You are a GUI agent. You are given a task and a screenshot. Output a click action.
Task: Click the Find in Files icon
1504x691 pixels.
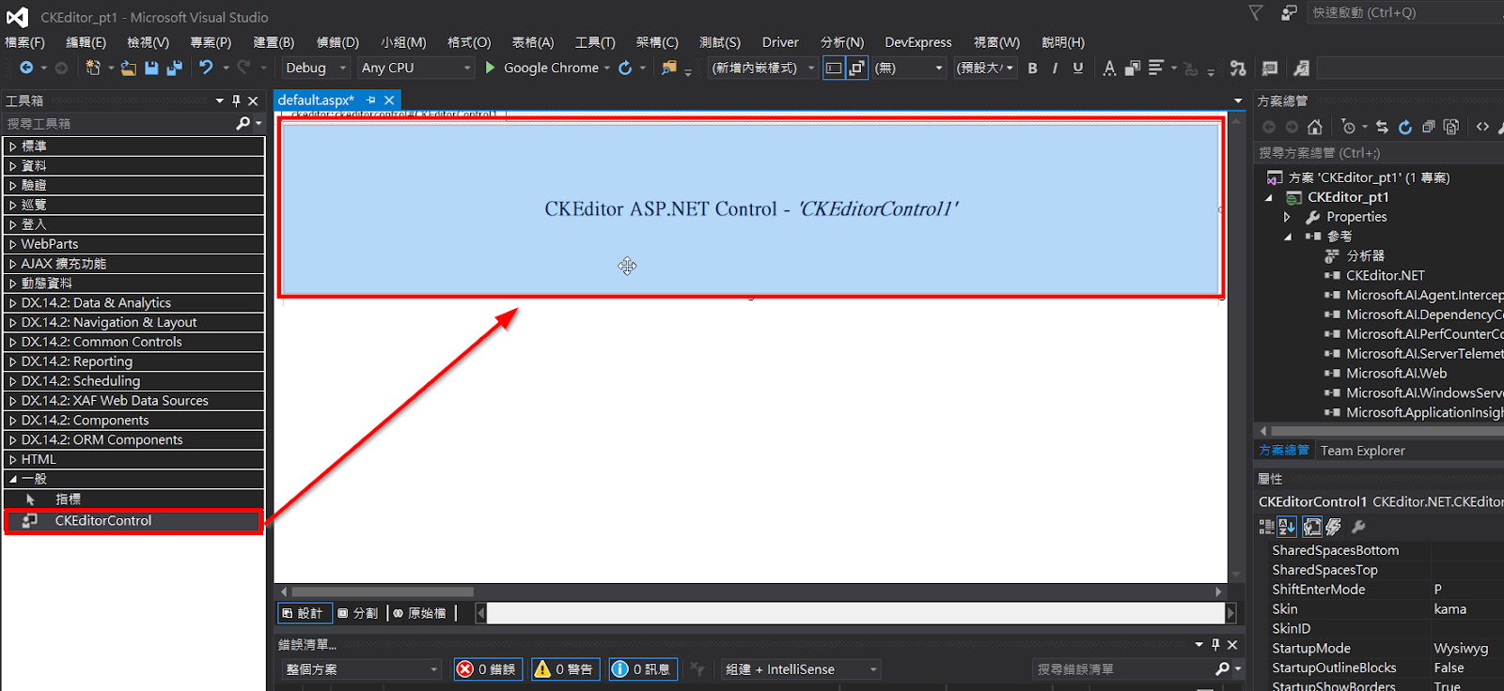click(669, 68)
